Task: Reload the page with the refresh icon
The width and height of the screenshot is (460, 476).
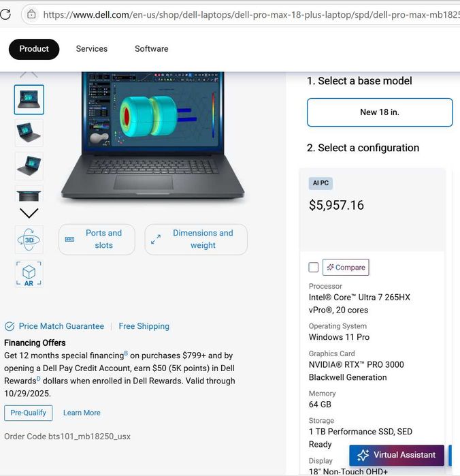Action: tap(5, 14)
